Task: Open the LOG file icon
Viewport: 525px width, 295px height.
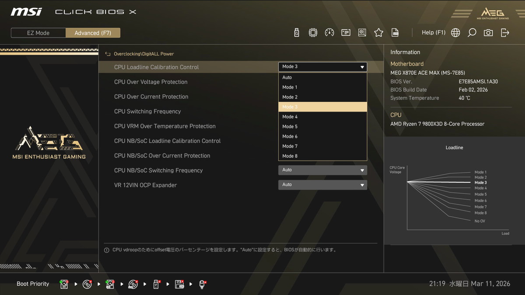Action: pos(395,33)
